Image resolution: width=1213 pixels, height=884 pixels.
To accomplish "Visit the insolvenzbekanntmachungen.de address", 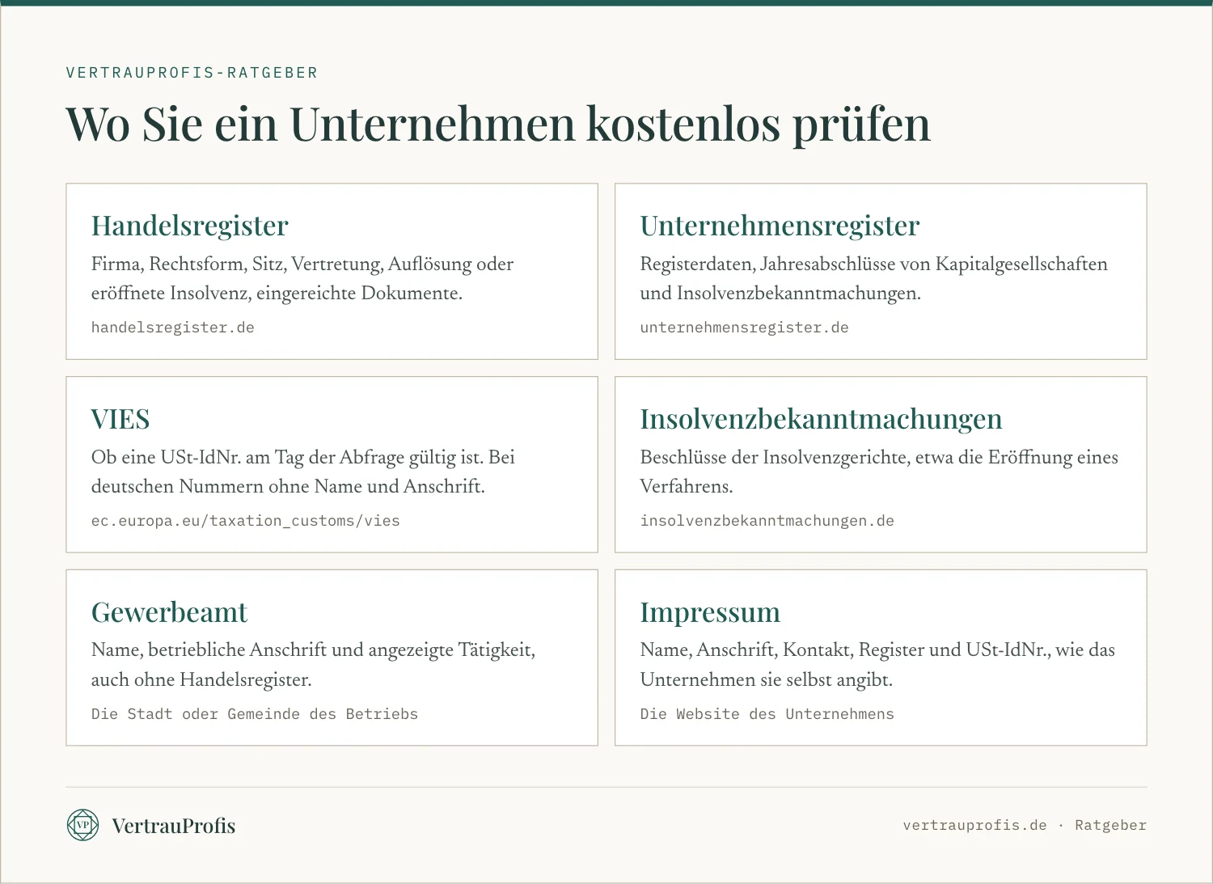I will point(767,521).
